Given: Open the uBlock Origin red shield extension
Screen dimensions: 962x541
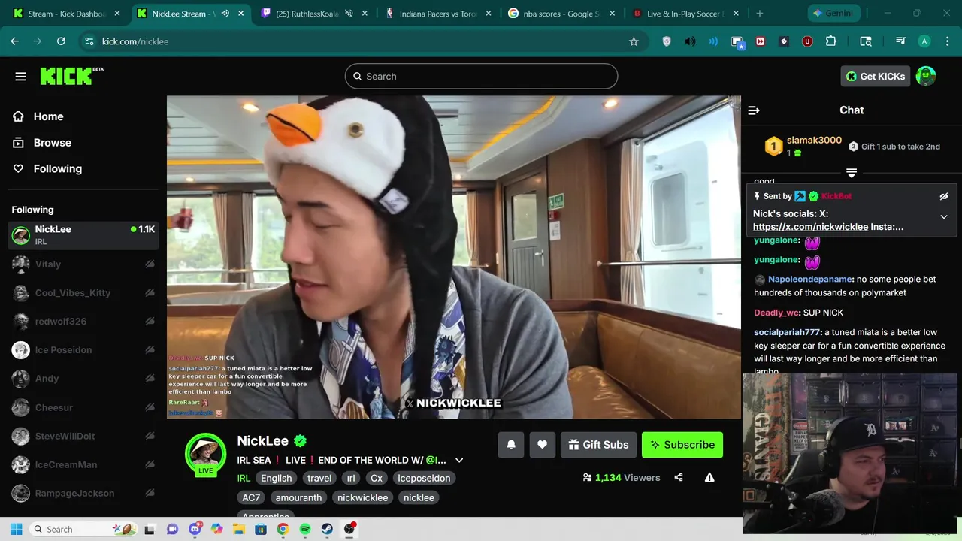Looking at the screenshot, I should coord(807,41).
